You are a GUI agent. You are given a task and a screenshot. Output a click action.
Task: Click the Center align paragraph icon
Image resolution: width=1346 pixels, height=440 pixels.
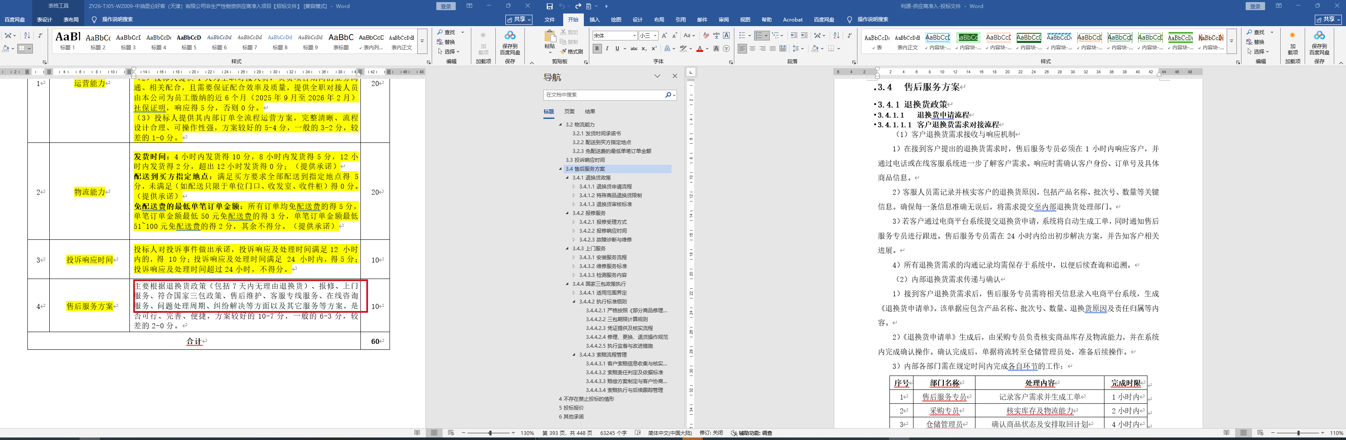tap(752, 48)
